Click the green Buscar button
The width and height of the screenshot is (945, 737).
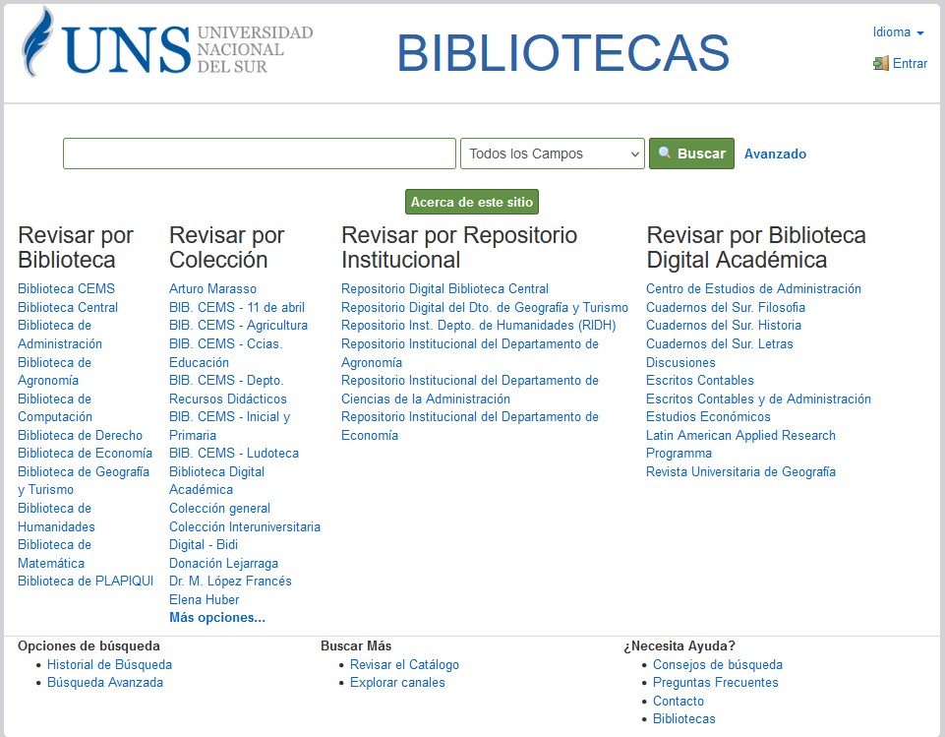pos(691,154)
